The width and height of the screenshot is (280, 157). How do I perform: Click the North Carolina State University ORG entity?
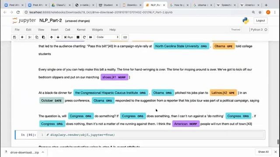tap(181, 46)
